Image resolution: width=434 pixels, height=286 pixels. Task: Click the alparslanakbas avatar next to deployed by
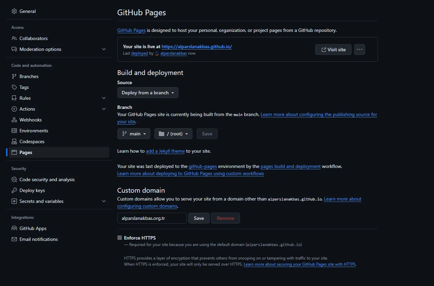157,54
